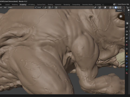Switch to Solid viewport shading

click(116, 8)
